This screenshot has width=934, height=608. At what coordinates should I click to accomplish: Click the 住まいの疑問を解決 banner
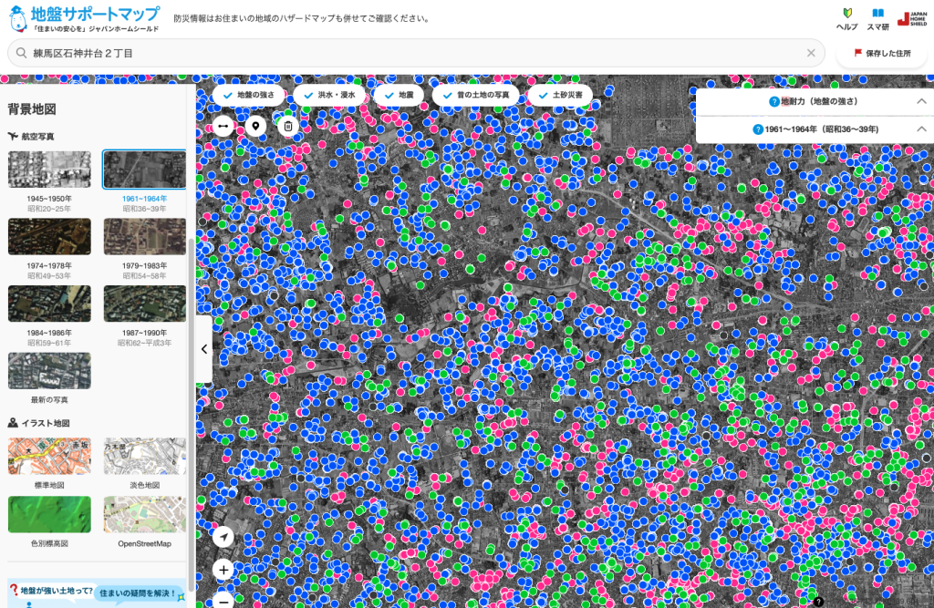(x=137, y=593)
